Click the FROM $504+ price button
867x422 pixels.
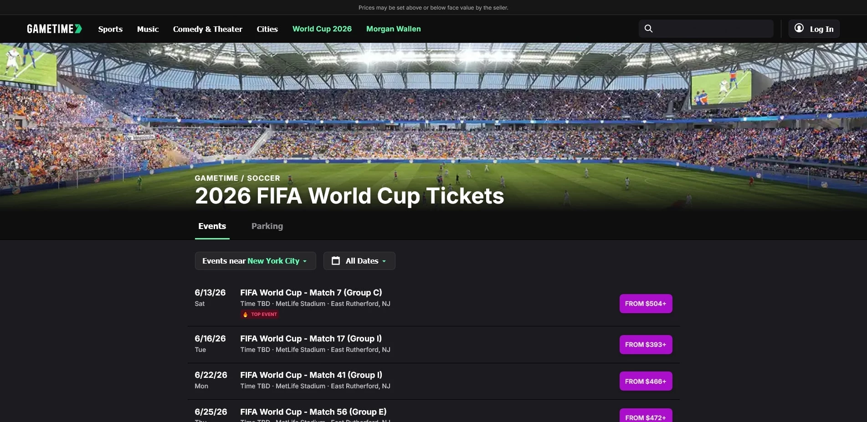point(645,304)
